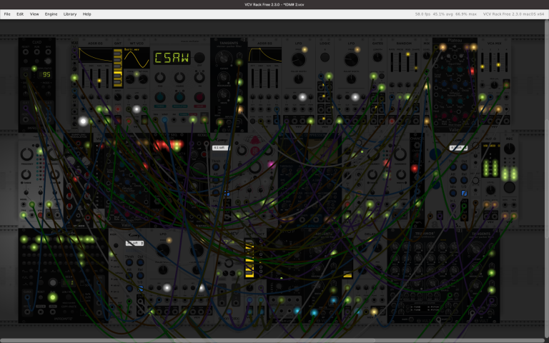Click the first ADSR EG envelope display
This screenshot has width=549, height=343.
95,55
